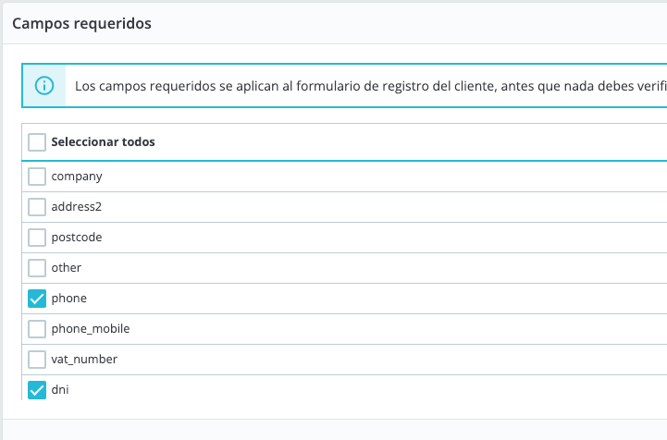Enable the company required field checkbox
This screenshot has width=667, height=440.
(x=37, y=177)
